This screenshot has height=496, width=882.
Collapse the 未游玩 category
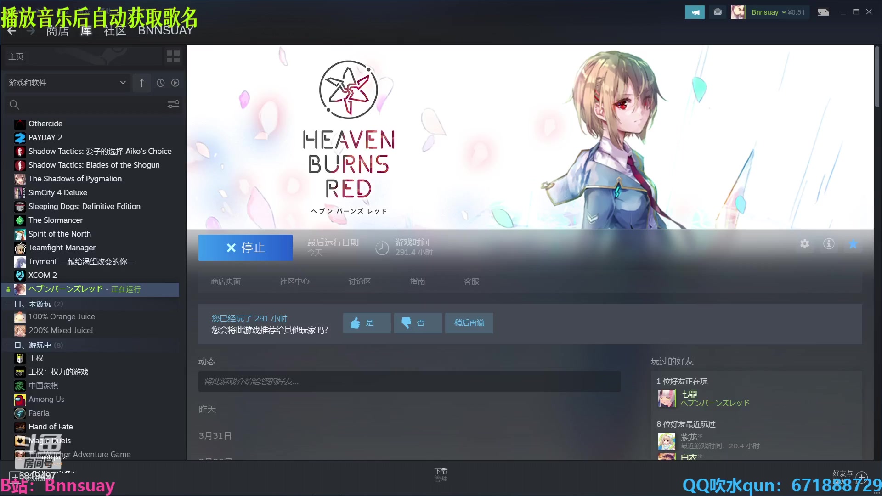pyautogui.click(x=8, y=304)
